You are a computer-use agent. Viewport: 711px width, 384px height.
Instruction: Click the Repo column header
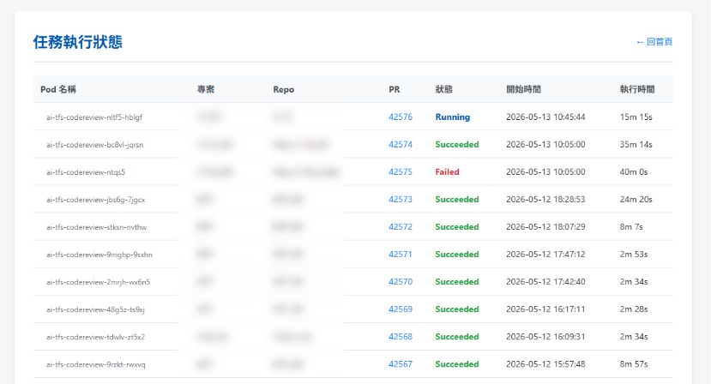pyautogui.click(x=283, y=89)
